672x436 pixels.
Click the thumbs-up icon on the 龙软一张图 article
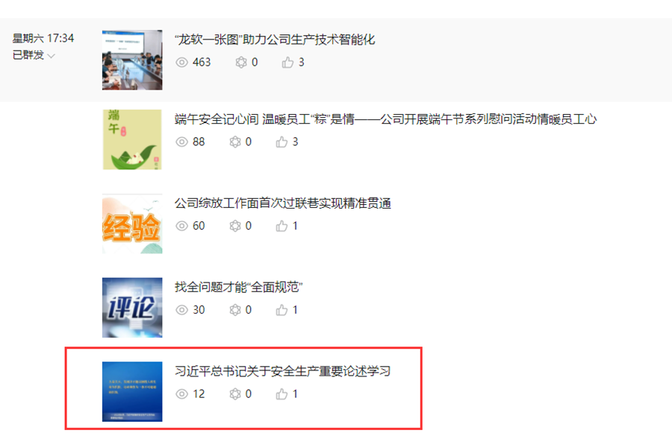pos(287,63)
